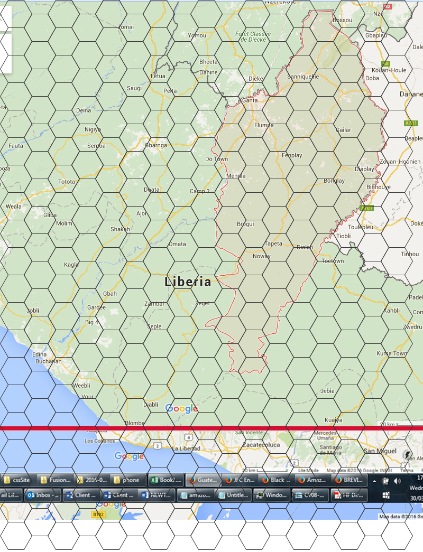Open the cssSite folder taskbar button

[19, 480]
